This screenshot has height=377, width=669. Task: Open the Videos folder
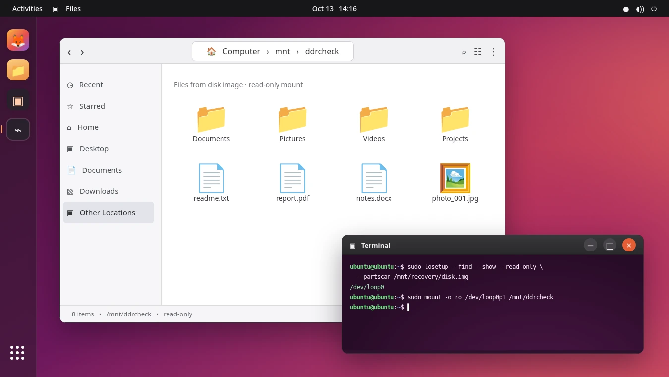(x=374, y=119)
